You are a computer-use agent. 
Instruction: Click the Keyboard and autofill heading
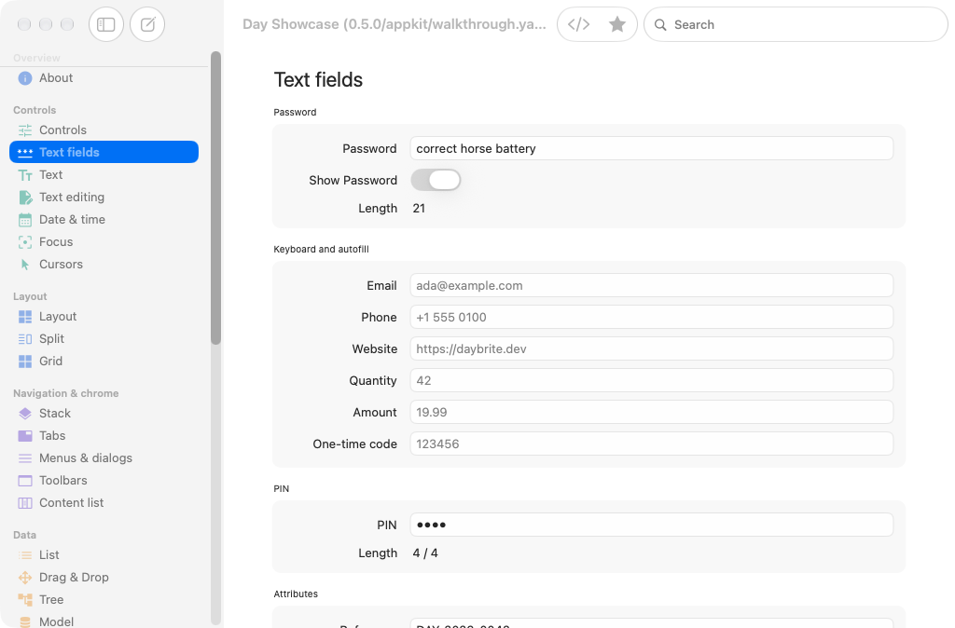point(321,249)
